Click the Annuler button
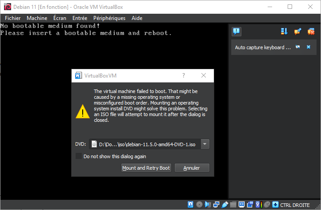The height and width of the screenshot is (210, 321). (192, 168)
